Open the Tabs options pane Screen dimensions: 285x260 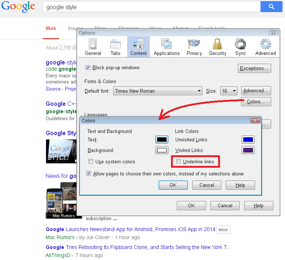tap(115, 47)
